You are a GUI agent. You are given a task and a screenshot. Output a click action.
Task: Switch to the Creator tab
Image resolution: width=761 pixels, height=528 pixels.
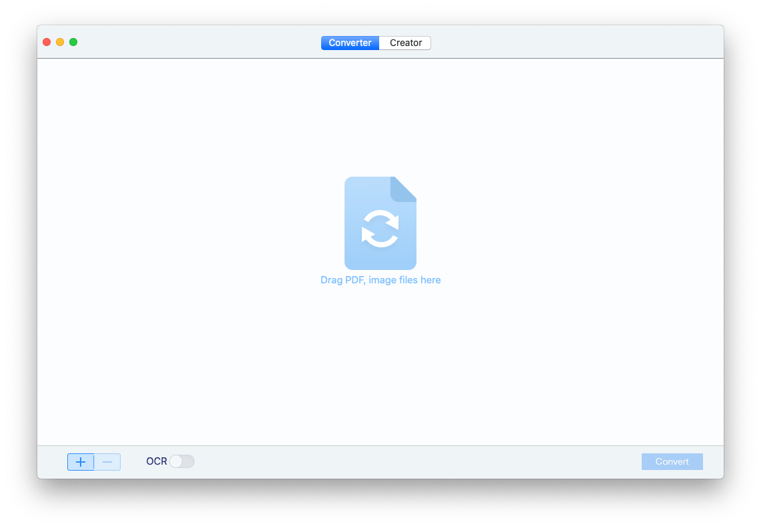(x=405, y=43)
